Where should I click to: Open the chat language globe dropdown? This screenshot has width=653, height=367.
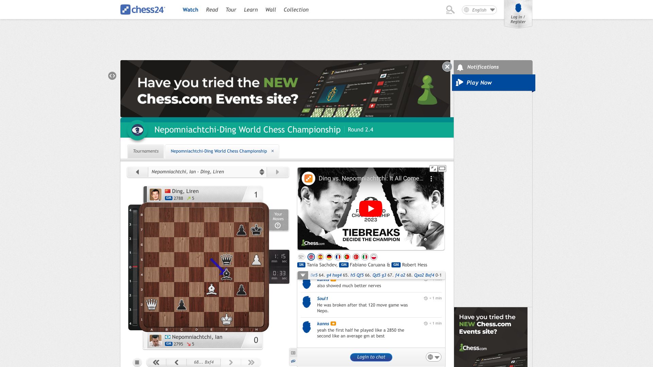pos(433,357)
